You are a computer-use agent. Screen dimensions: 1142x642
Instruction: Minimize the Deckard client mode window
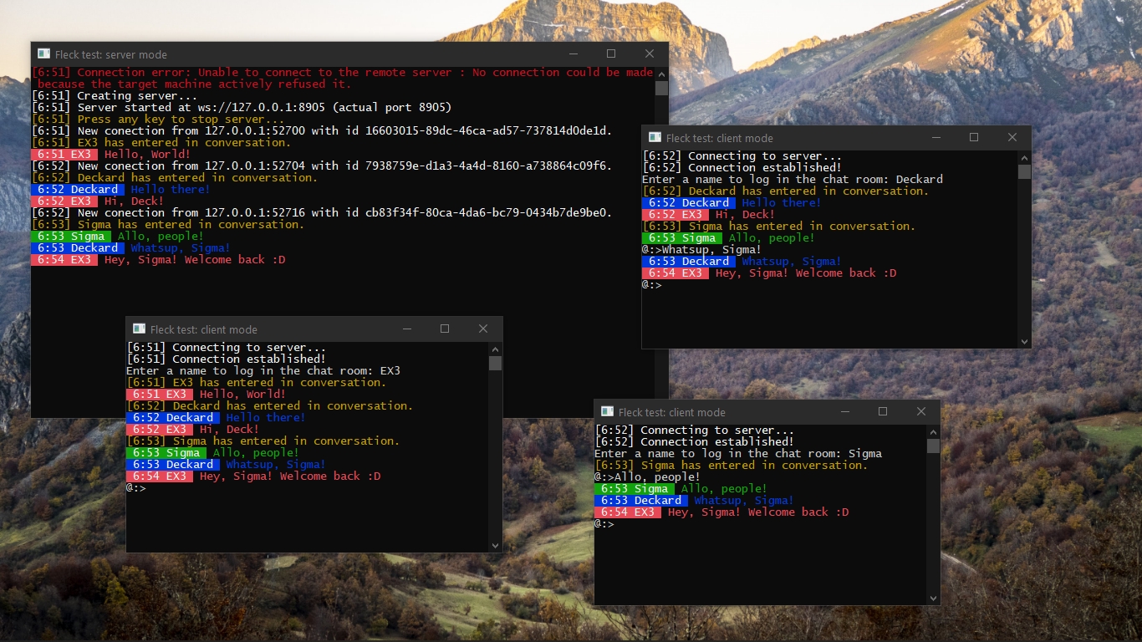(936, 138)
